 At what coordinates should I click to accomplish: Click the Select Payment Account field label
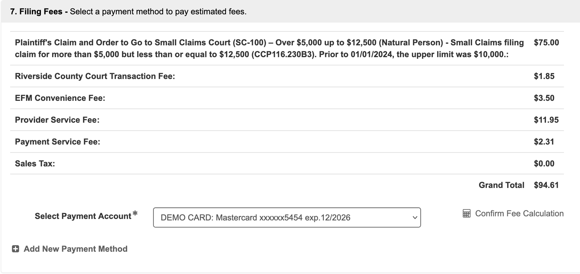[84, 216]
